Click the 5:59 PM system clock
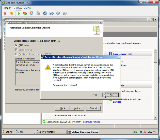Image resolution: width=160 pixels, height=140 pixels. click(x=152, y=132)
